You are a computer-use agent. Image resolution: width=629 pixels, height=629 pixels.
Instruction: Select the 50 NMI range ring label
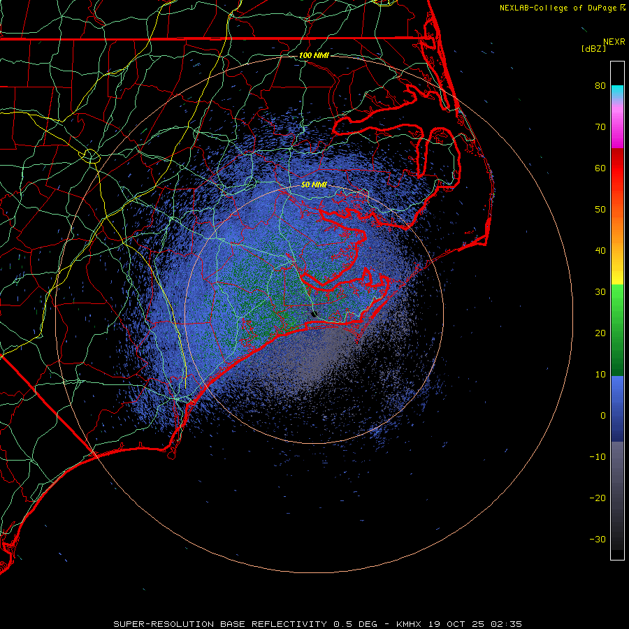click(x=314, y=185)
